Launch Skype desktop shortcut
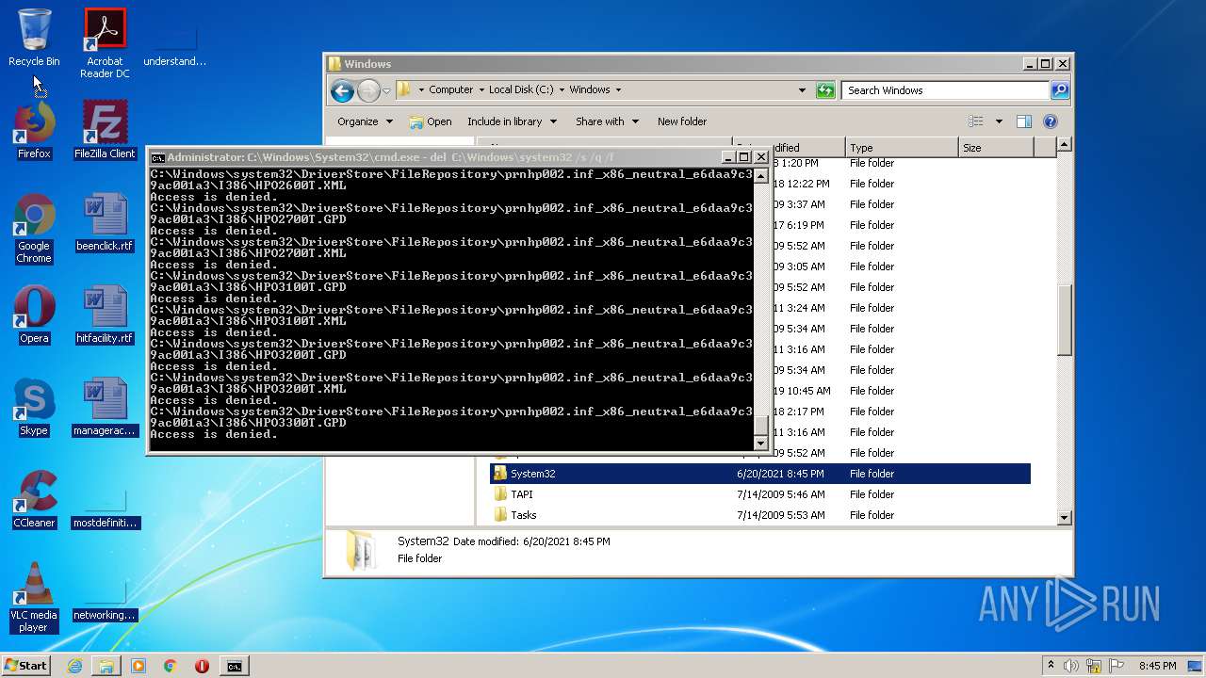This screenshot has height=678, width=1206. pos(34,407)
